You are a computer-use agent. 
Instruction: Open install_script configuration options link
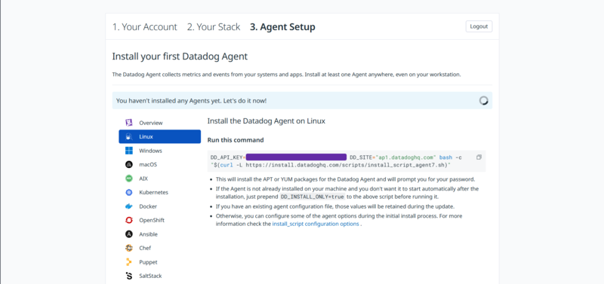pos(316,224)
